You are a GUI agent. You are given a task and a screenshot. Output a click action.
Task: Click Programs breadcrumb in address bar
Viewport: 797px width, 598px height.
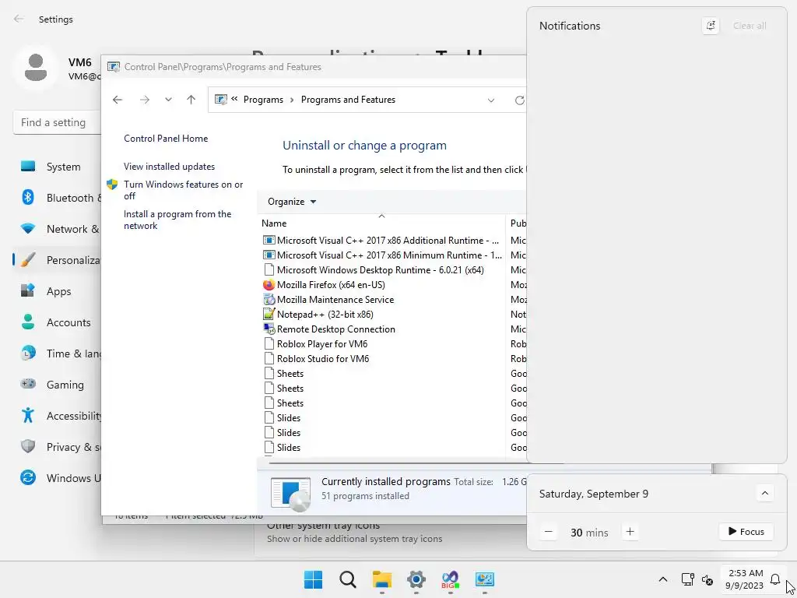(x=263, y=100)
